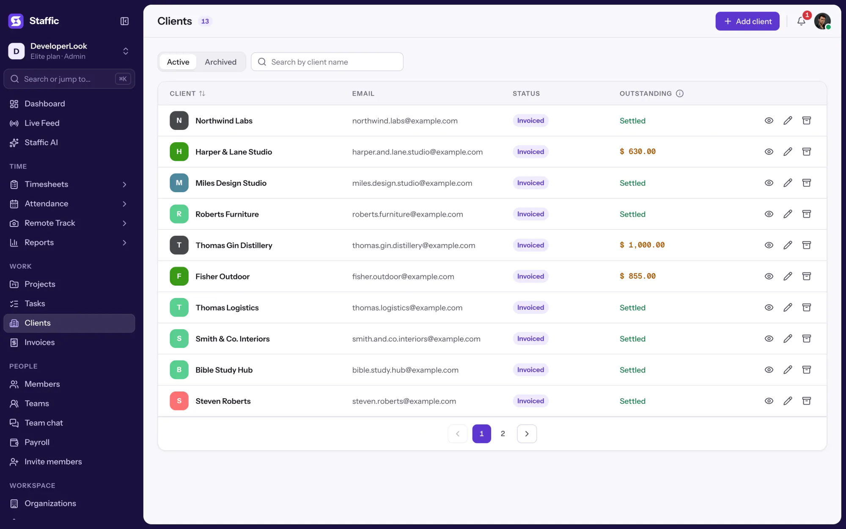Archive Thomas Logistics client
Image resolution: width=846 pixels, height=529 pixels.
(807, 307)
